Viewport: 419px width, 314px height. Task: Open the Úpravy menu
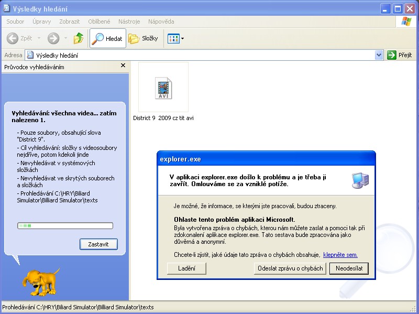[x=42, y=21]
